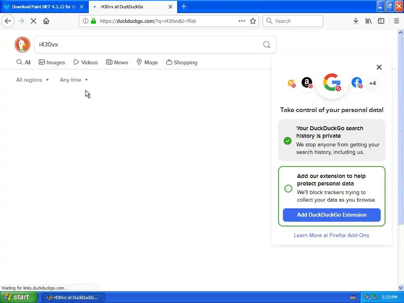
Task: Click the vertical scrollbar up arrow
Action: pos(400,32)
